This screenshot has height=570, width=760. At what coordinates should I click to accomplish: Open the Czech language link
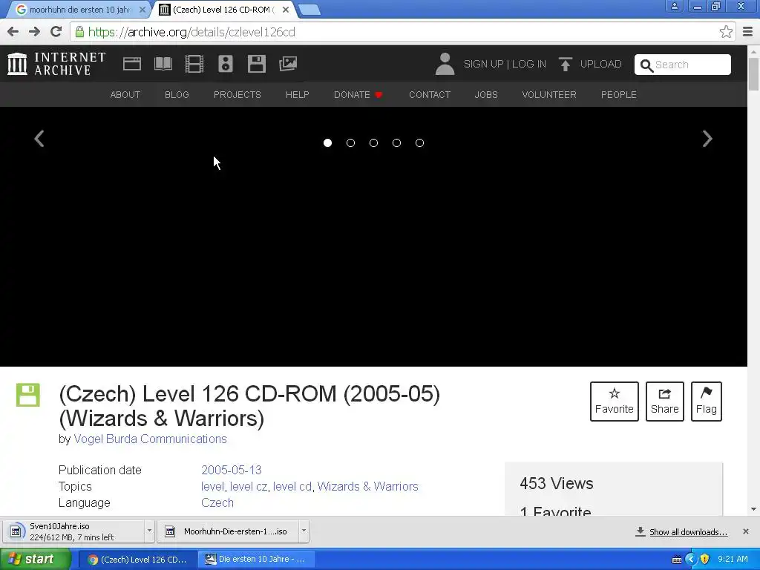point(217,502)
